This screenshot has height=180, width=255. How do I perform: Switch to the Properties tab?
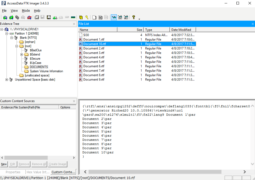click(x=13, y=172)
